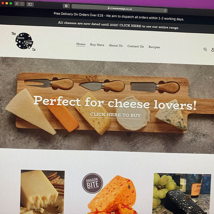Open the account profile icon
This screenshot has width=214, height=214.
(212, 50)
